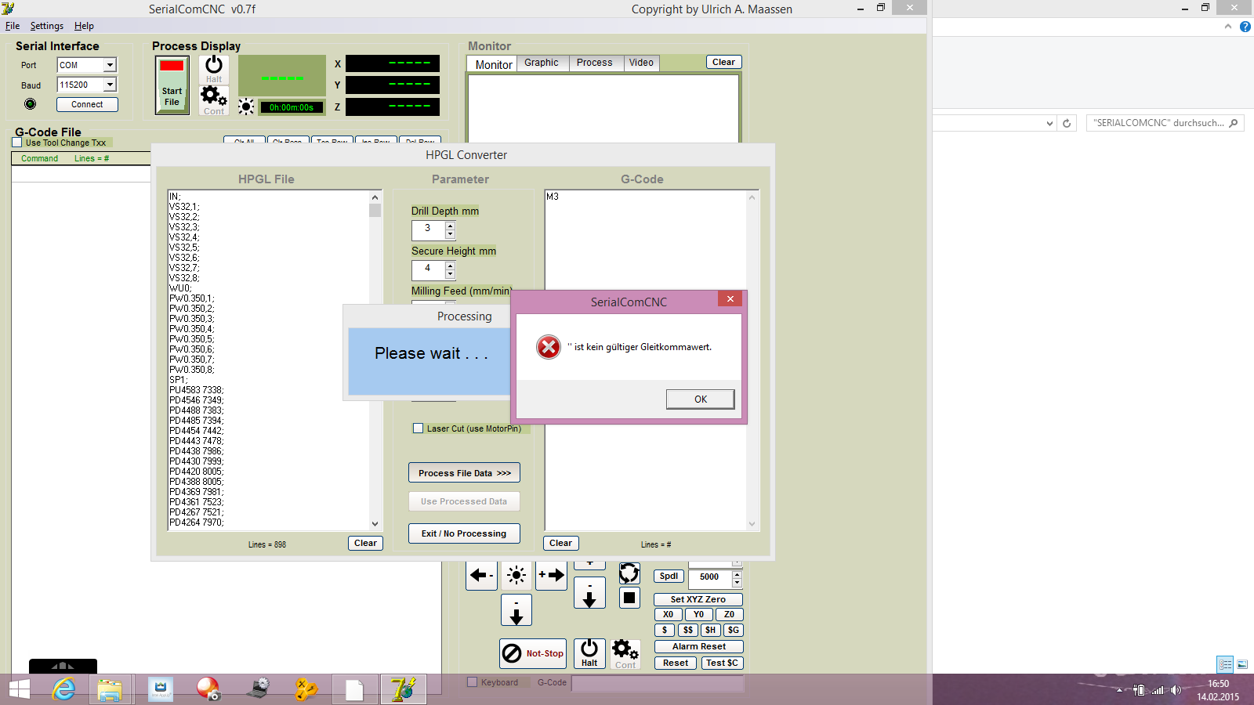This screenshot has height=705, width=1254.
Task: Jog X negative with left arrow button
Action: click(x=481, y=575)
